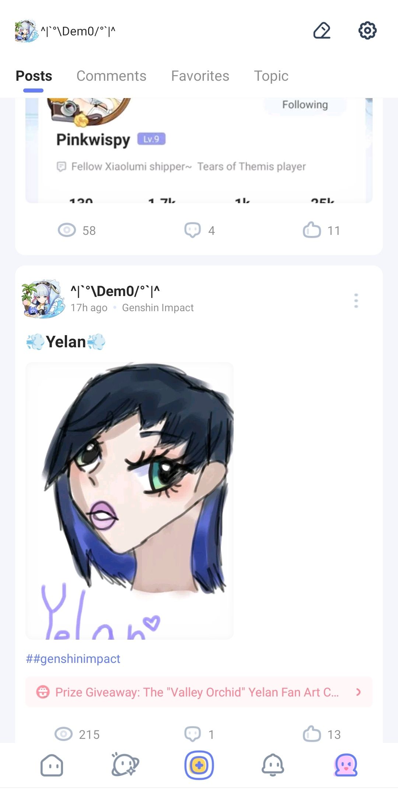This screenshot has height=789, width=398.
Task: Open Genshin Impact category link on post
Action: click(x=158, y=307)
